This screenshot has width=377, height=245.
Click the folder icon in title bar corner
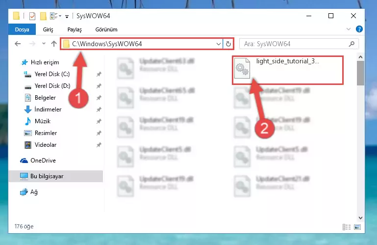coord(16,16)
